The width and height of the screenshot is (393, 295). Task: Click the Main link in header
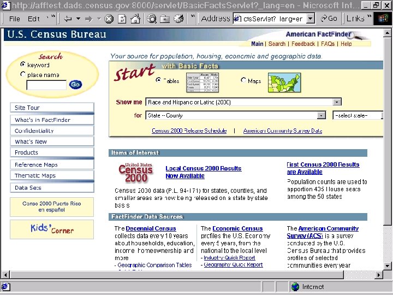[257, 44]
